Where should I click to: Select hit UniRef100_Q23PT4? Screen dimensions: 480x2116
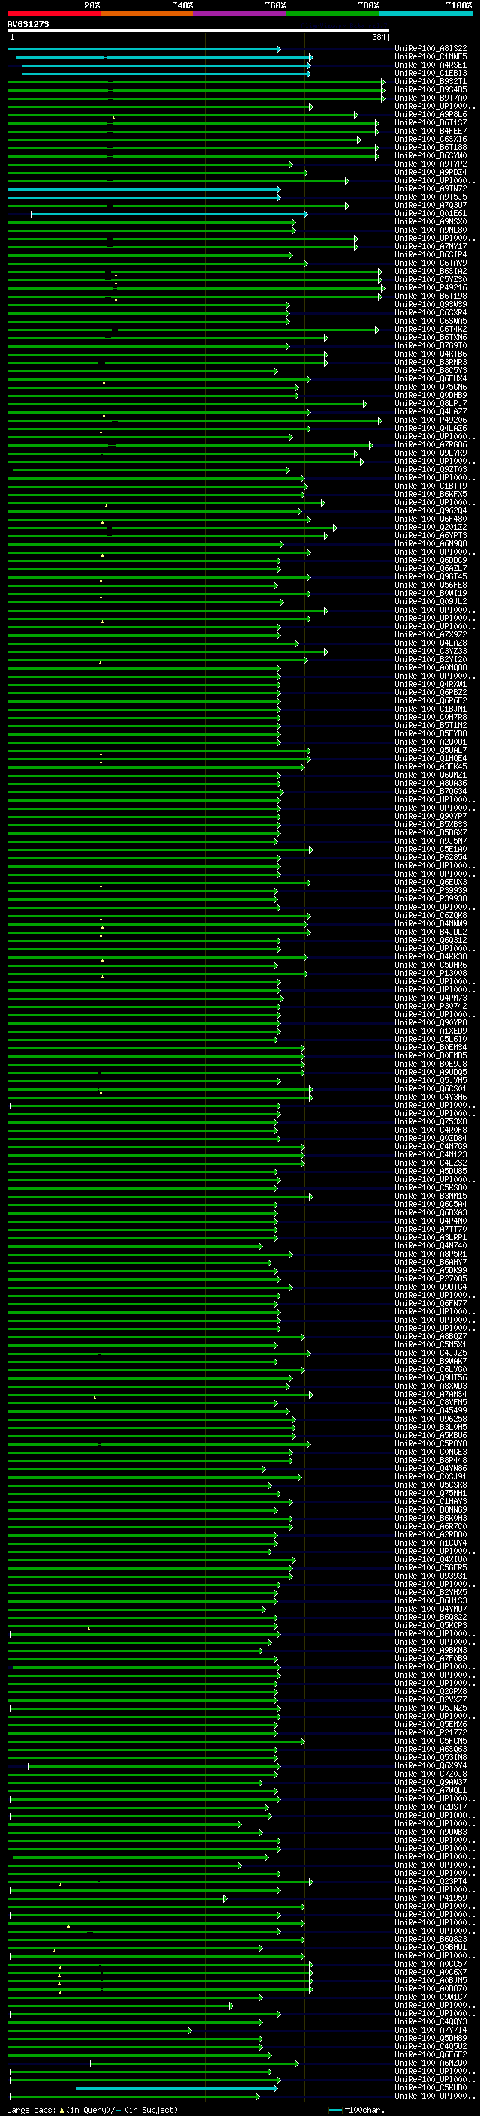point(430,1881)
